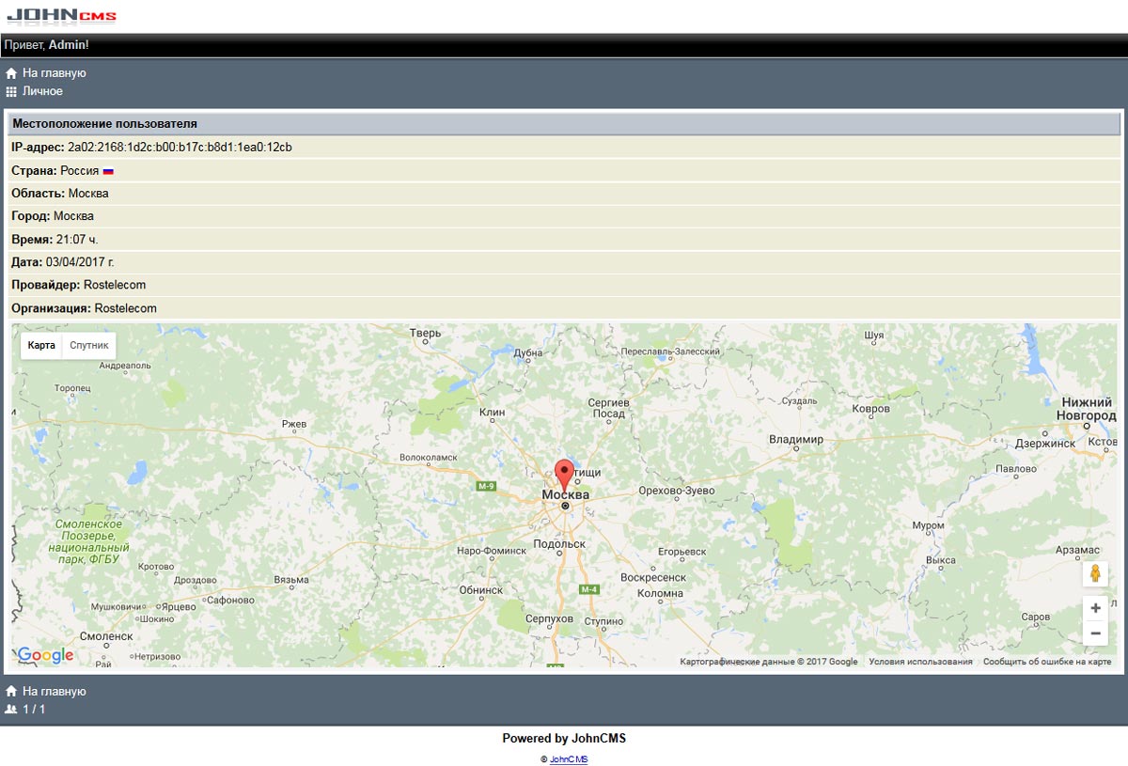Follow the JohnCMS copyright link
1128x766 pixels.
tap(569, 759)
